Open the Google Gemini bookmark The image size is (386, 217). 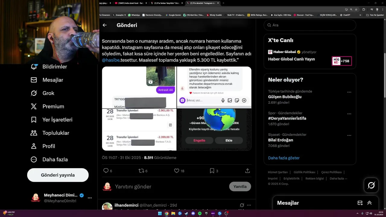[173, 15]
